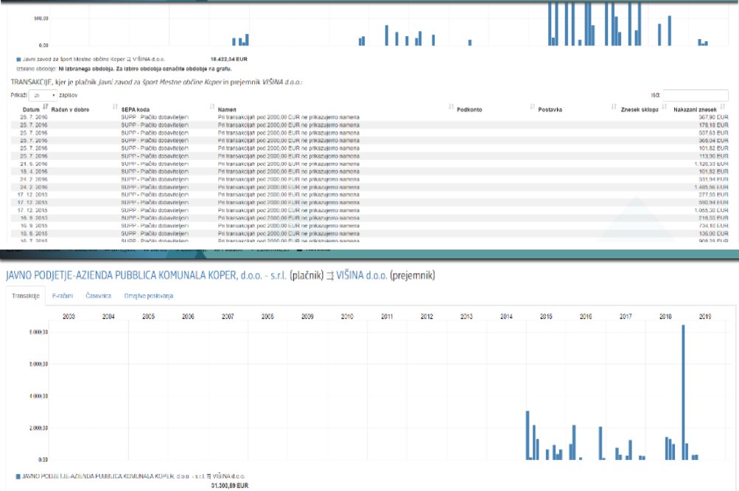Open the Časovnica tab
739x491 pixels.
[x=99, y=296]
